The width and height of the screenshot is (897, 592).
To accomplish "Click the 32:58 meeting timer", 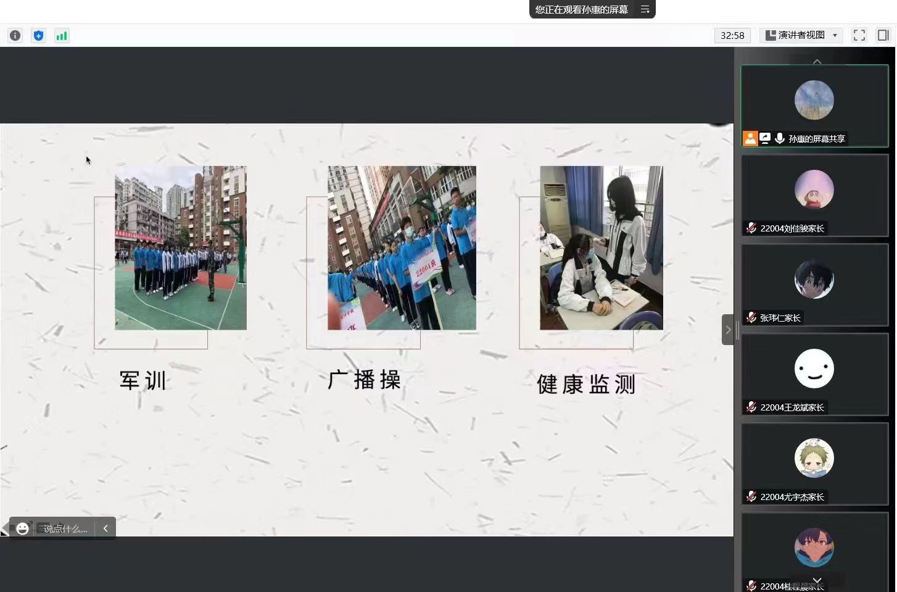I will (x=732, y=35).
